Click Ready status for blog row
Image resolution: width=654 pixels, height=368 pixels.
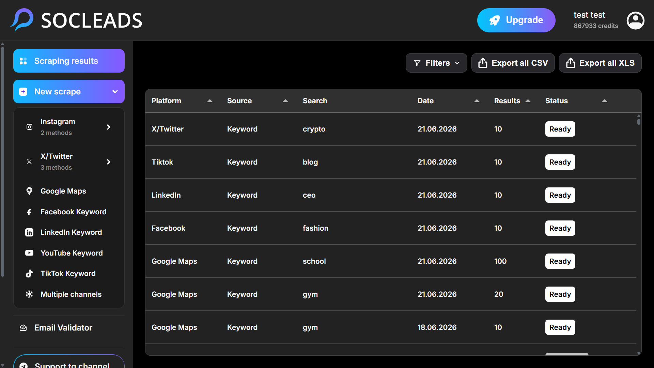[x=560, y=162]
